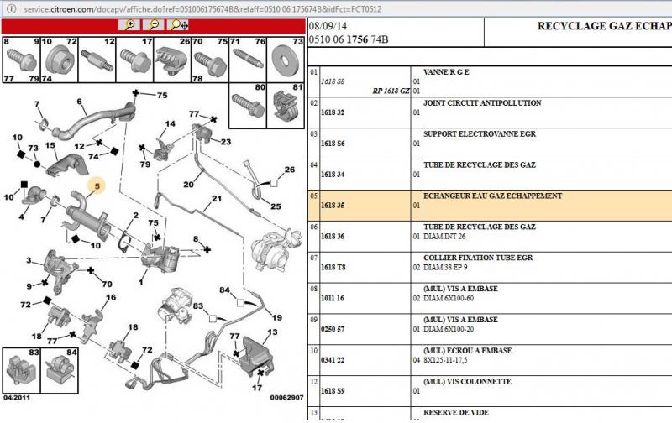Click callout number 16 in diagram

click(x=111, y=297)
